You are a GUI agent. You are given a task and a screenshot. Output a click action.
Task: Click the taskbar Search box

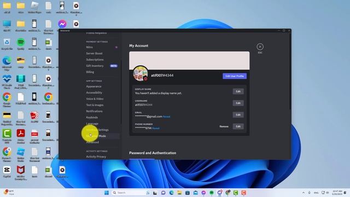click(131, 193)
